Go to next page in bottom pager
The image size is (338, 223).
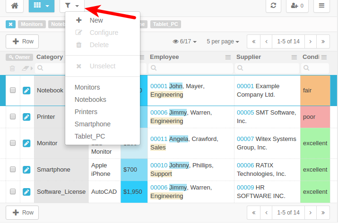click(311, 213)
